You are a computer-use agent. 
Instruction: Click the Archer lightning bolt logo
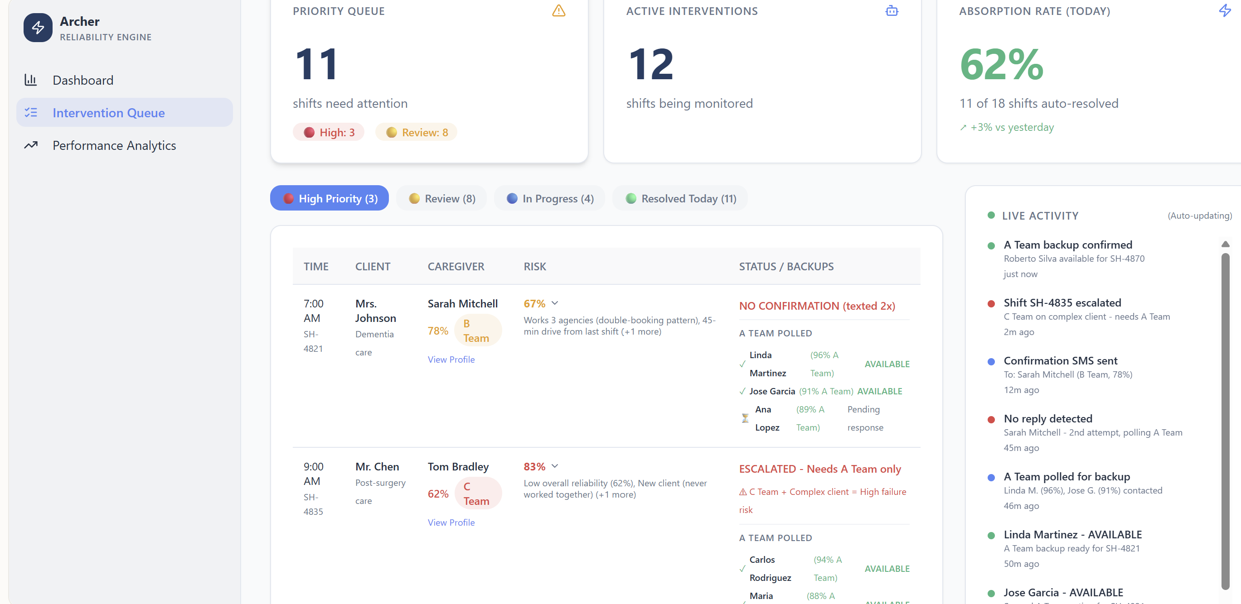click(38, 28)
